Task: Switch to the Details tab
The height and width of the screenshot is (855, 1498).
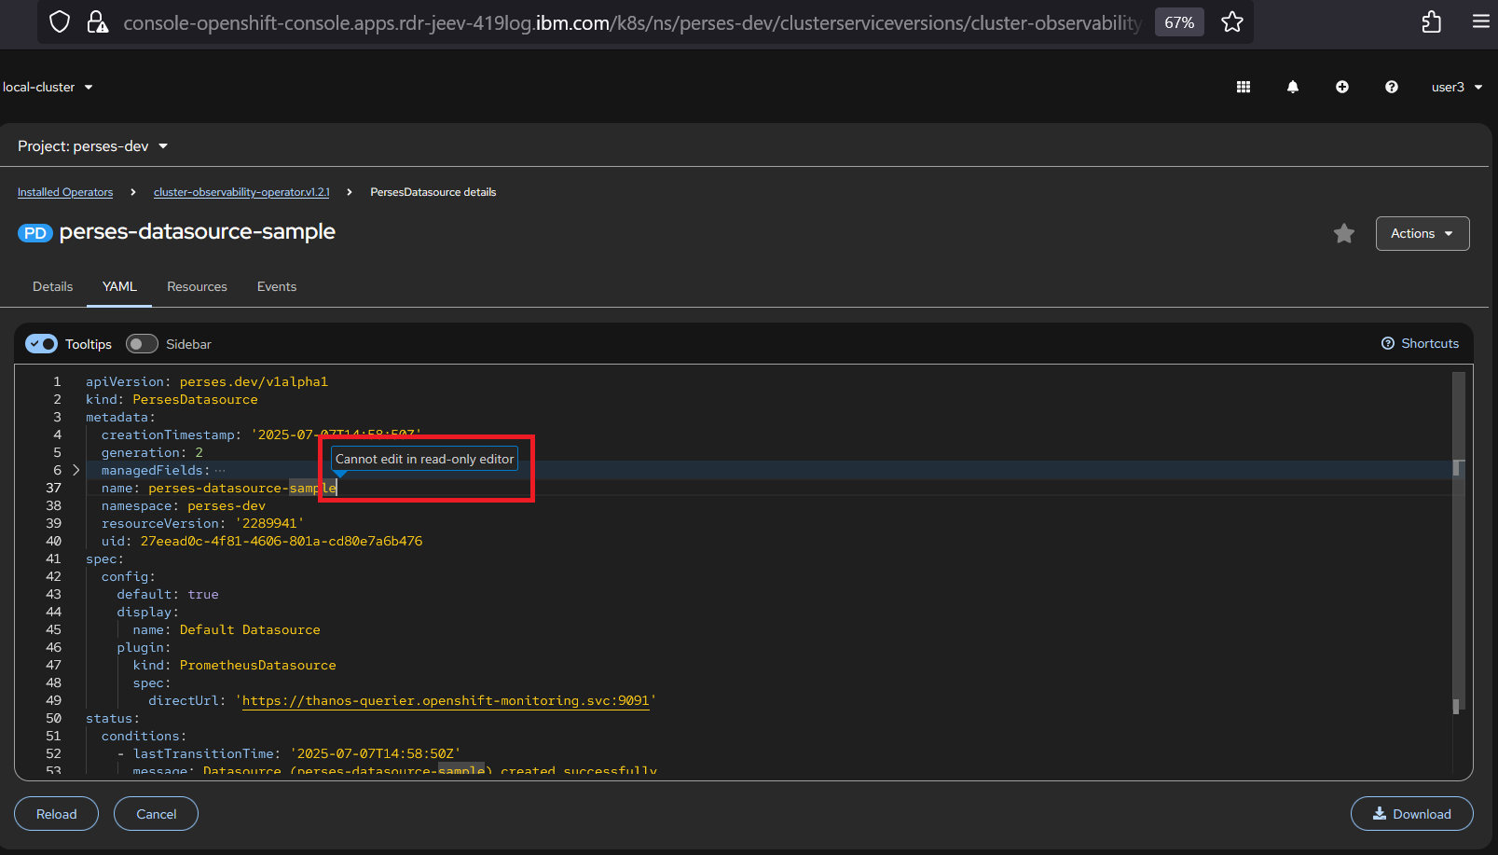Action: [52, 286]
